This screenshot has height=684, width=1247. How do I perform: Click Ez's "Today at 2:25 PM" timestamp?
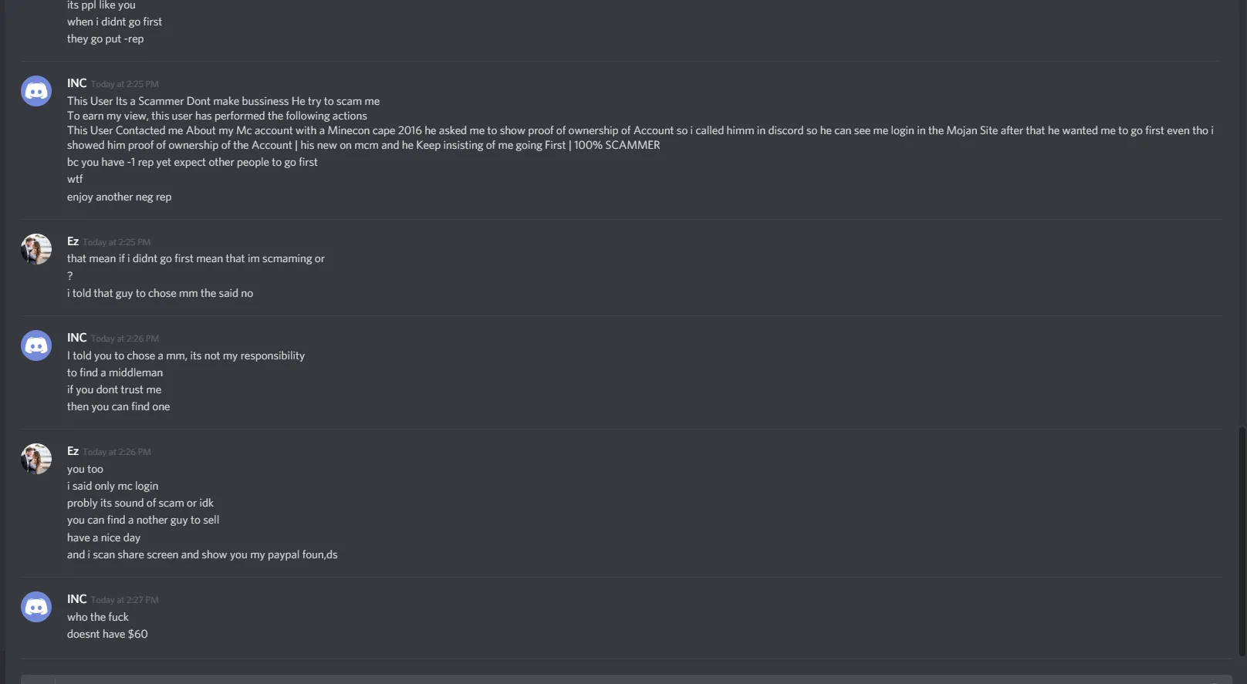117,242
